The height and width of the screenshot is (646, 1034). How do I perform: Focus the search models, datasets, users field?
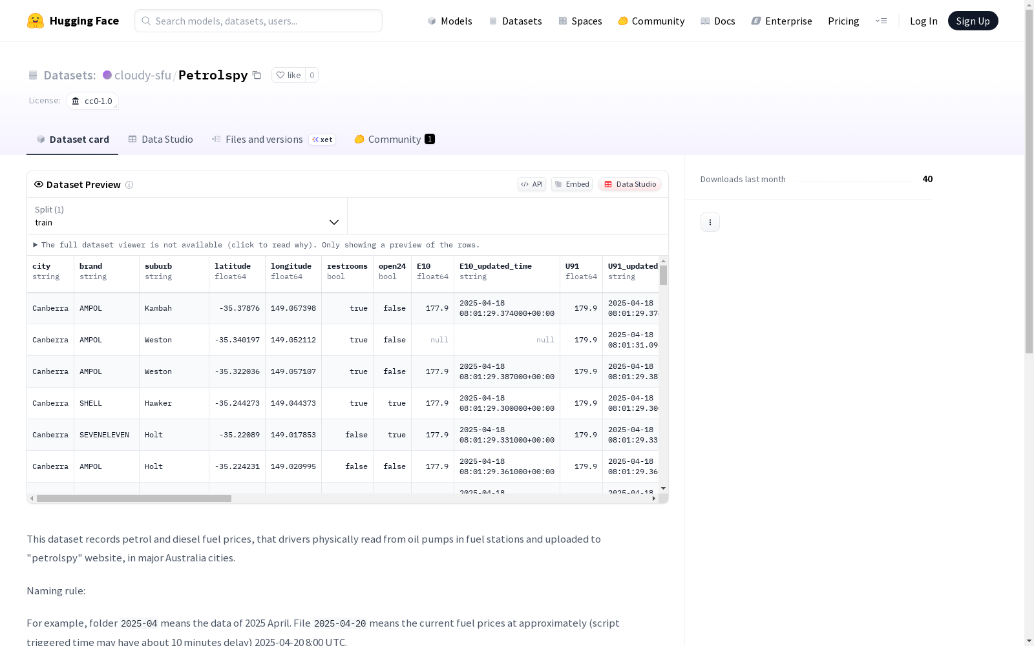click(258, 21)
